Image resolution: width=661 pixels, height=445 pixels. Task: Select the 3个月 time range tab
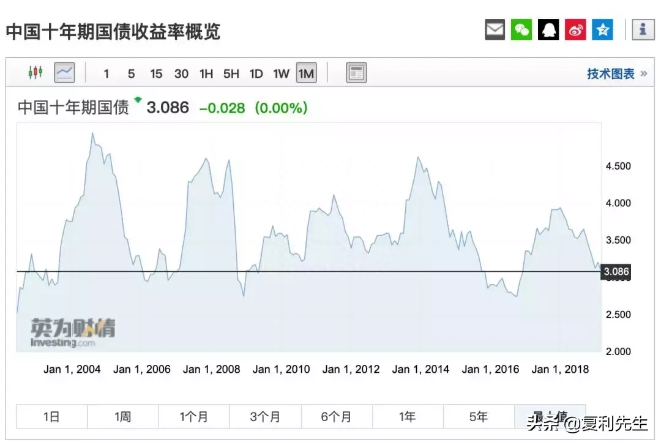(265, 417)
